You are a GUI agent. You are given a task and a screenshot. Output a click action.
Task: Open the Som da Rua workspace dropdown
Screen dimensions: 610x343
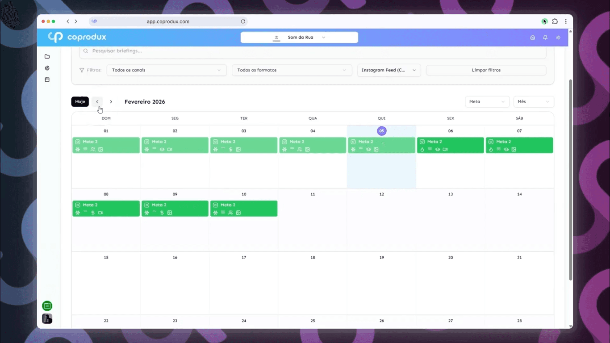(299, 38)
